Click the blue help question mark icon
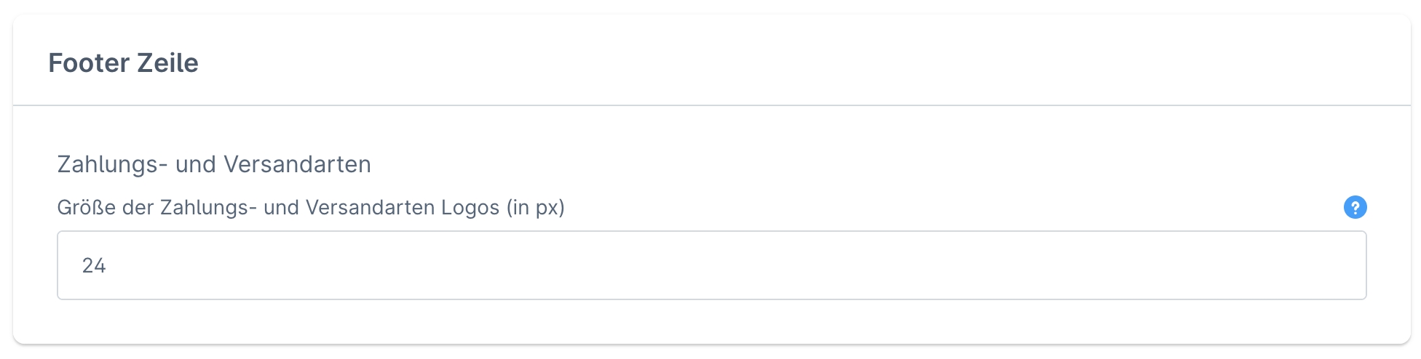 1355,208
